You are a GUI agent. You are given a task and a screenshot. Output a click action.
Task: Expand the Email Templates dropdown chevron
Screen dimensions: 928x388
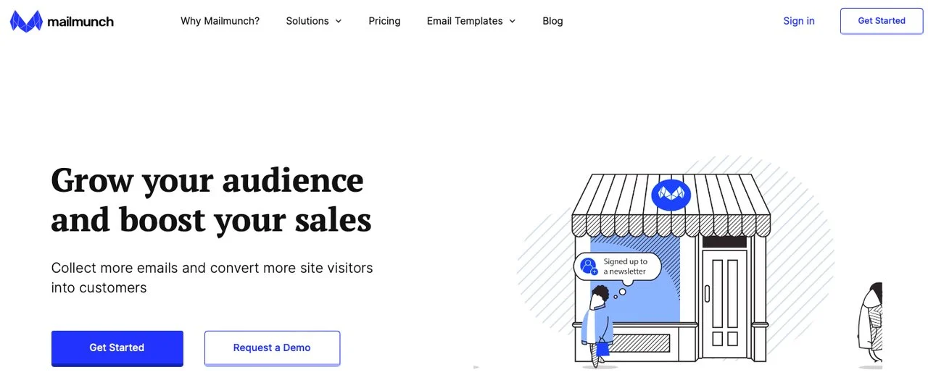pyautogui.click(x=513, y=21)
